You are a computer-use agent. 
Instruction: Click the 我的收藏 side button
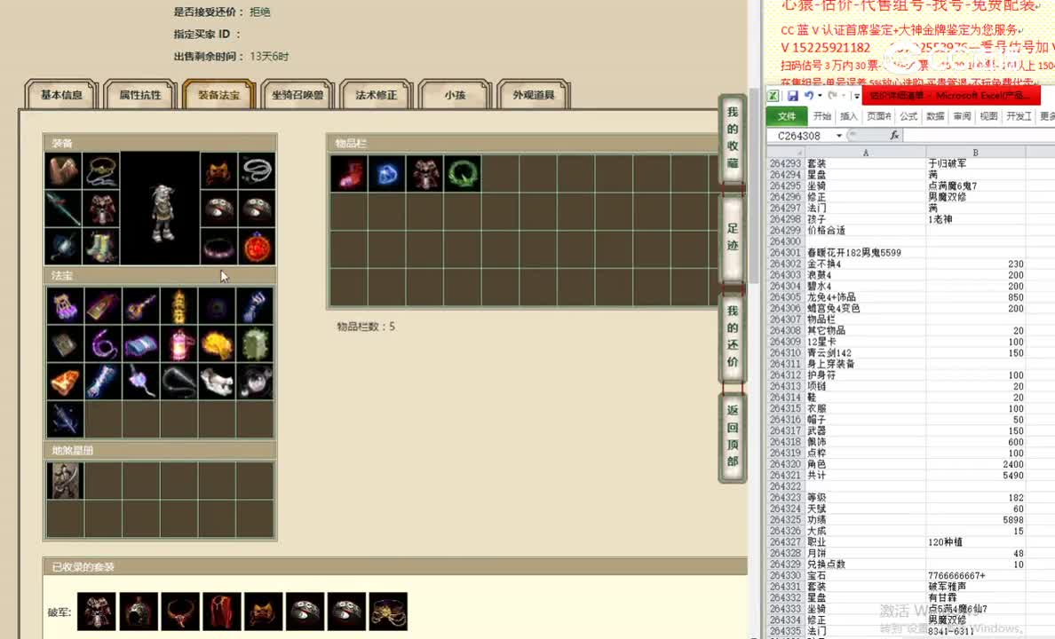pos(732,138)
